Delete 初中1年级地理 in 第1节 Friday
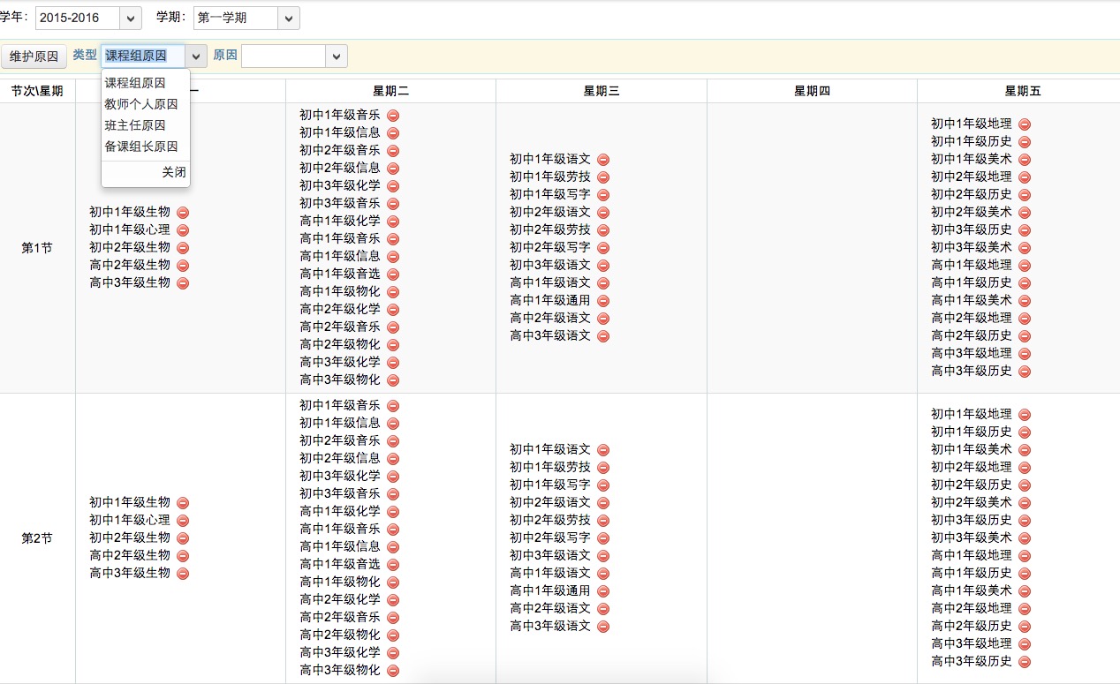 pyautogui.click(x=1025, y=124)
